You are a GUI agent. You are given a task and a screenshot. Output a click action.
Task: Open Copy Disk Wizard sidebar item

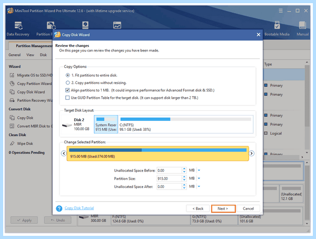[27, 92]
